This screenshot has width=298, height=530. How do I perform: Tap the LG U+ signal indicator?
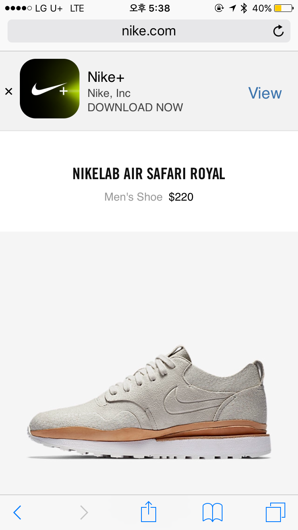[33, 8]
